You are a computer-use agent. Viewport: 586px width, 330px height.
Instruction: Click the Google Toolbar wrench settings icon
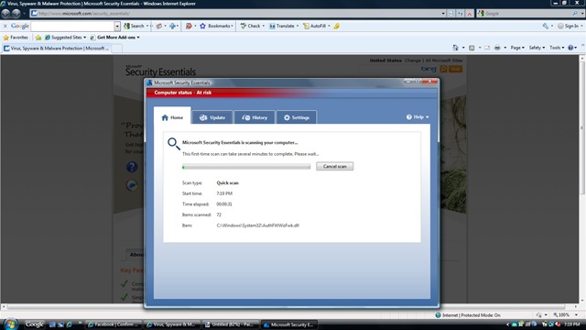pos(546,27)
